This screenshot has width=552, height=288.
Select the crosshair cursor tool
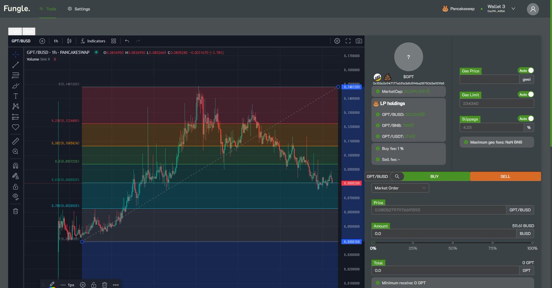16,54
